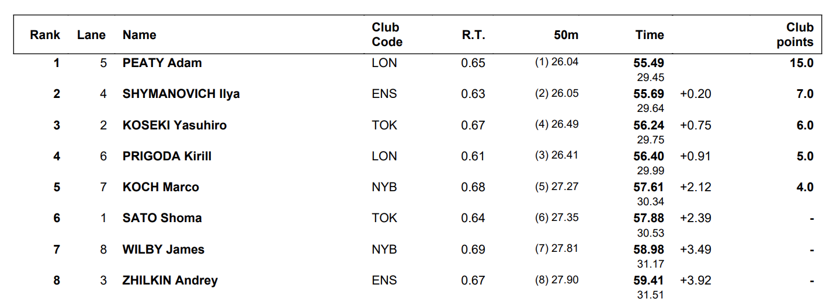Click the name KOSEKI Yasuhiro
The height and width of the screenshot is (302, 833).
tap(175, 125)
